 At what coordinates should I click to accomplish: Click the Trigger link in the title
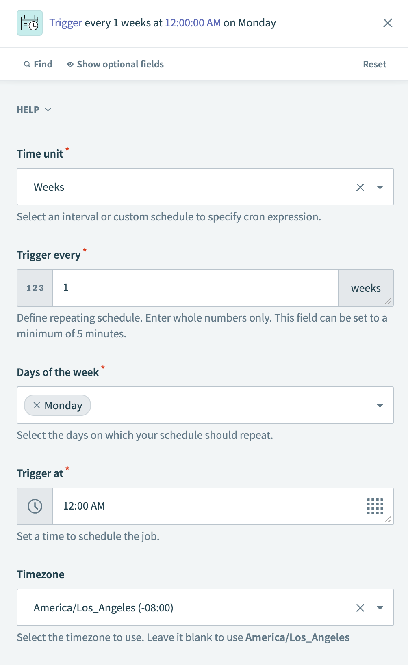[x=66, y=23]
